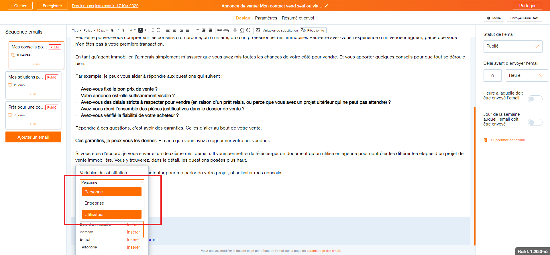Viewport: 550px width, 255px height.
Task: Select the 'Mes solutions p…' email card
Action: tap(33, 85)
